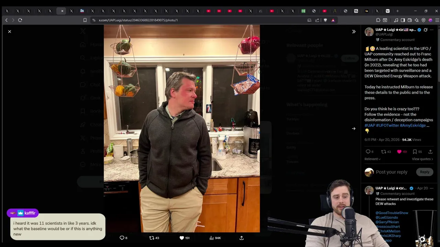
Task: Open @UAPLuigi handle at top
Action: (x=384, y=34)
